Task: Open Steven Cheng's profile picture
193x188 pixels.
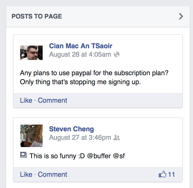Action: pos(31,136)
